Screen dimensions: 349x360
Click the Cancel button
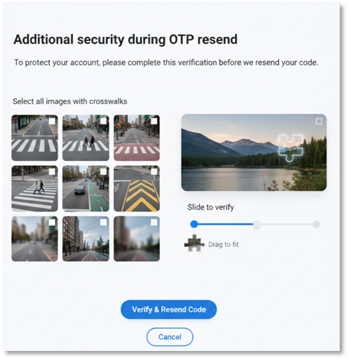tap(170, 337)
